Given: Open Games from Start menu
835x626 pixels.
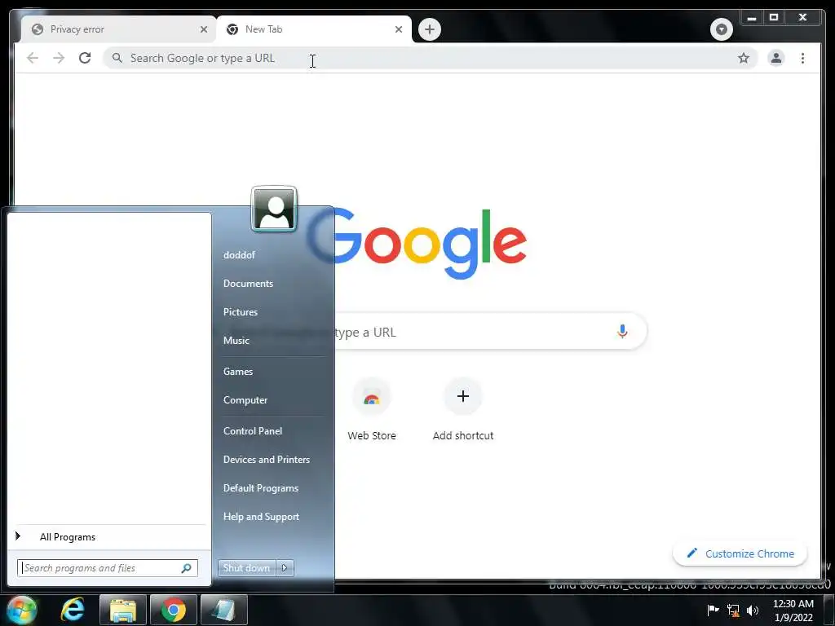Looking at the screenshot, I should (x=237, y=372).
